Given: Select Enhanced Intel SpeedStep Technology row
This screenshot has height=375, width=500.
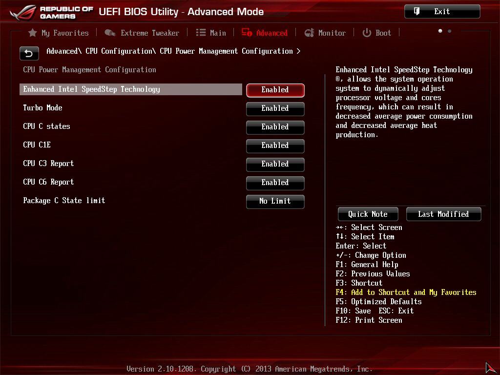Looking at the screenshot, I should pyautogui.click(x=131, y=89).
